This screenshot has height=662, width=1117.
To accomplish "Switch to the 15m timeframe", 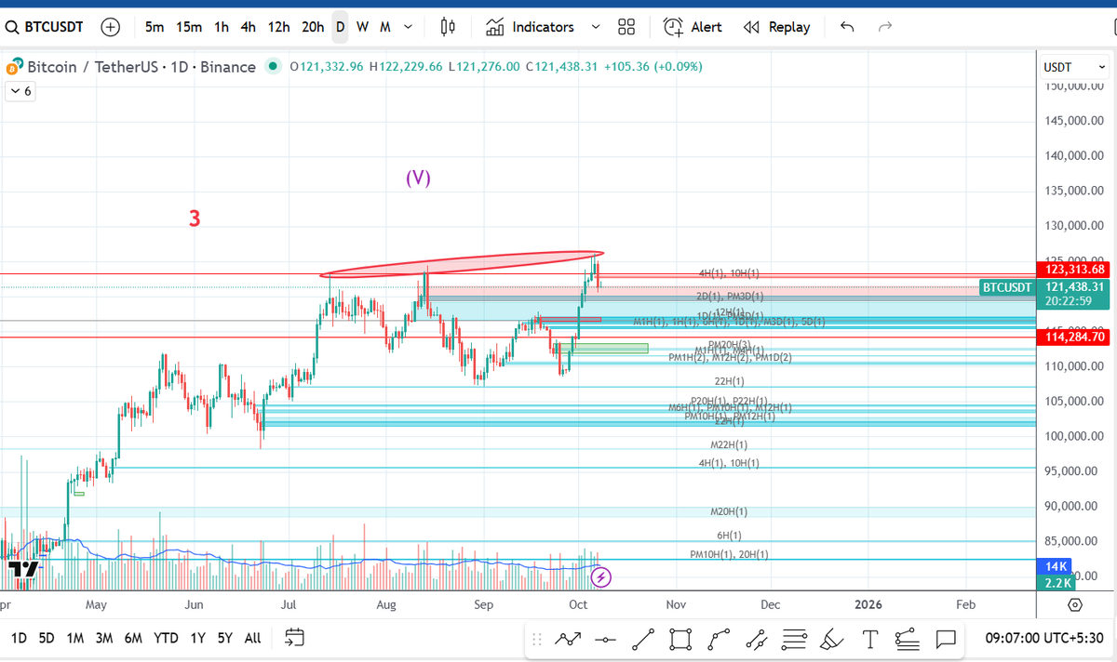I will (189, 27).
